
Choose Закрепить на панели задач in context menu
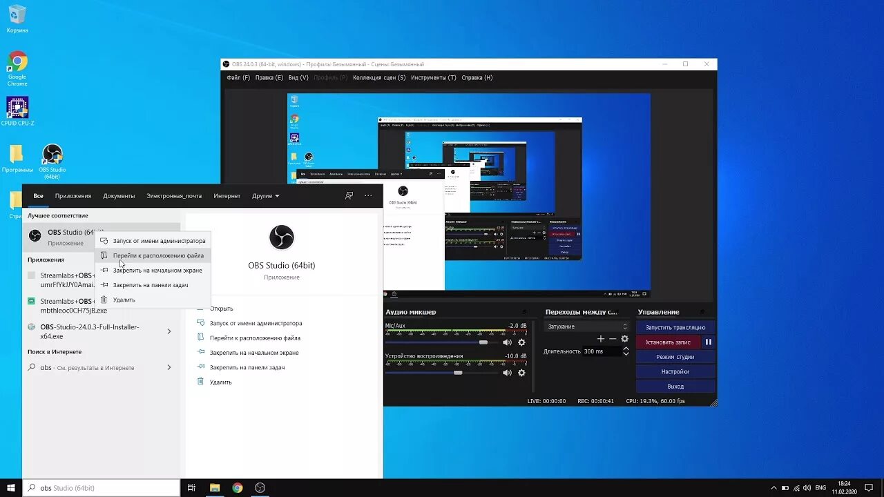(153, 285)
